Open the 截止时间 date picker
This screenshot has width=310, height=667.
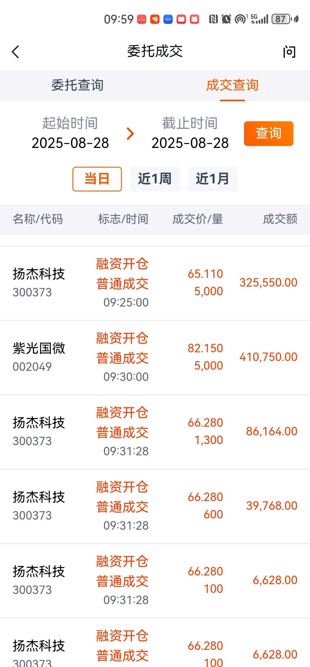pos(190,133)
